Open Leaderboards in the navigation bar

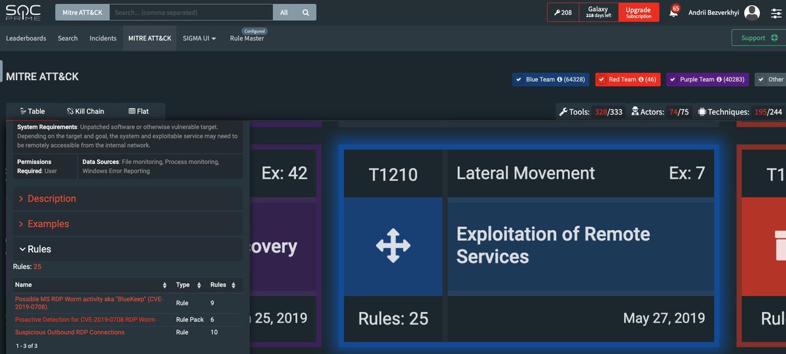coord(26,38)
